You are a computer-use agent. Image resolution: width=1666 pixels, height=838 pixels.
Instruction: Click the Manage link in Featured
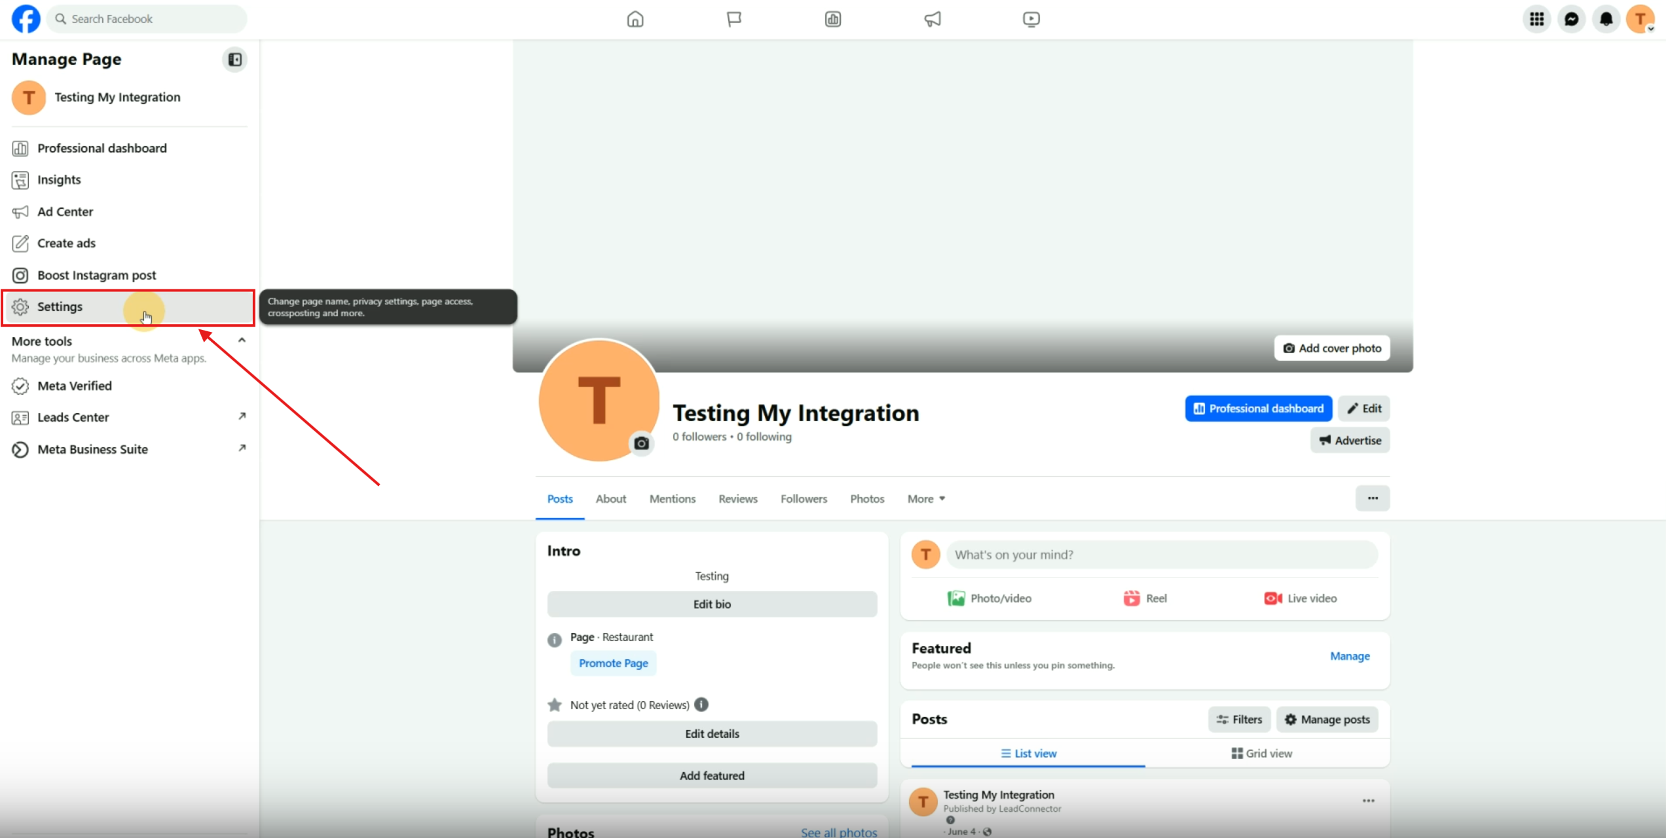[x=1350, y=656]
